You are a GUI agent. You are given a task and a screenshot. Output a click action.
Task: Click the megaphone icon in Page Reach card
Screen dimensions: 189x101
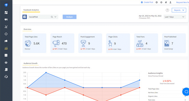(56, 43)
